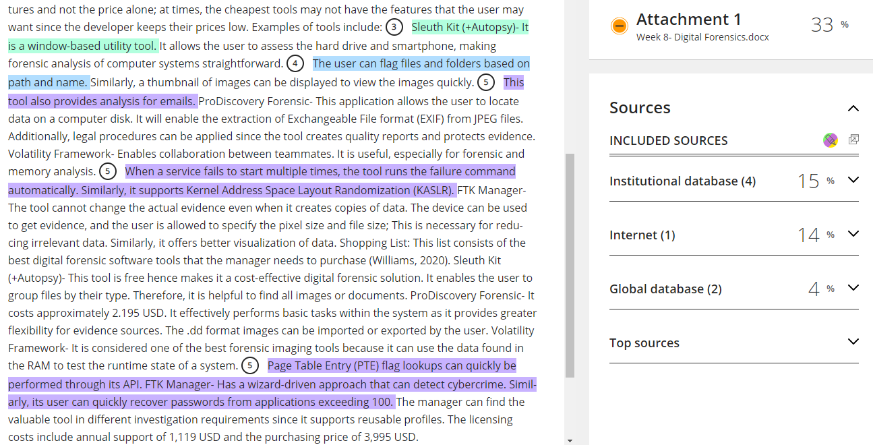Click the Attachment 1 title
873x445 pixels.
click(688, 20)
